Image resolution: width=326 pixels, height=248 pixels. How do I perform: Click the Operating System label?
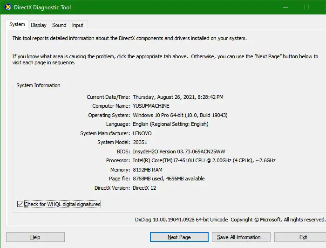(x=109, y=115)
